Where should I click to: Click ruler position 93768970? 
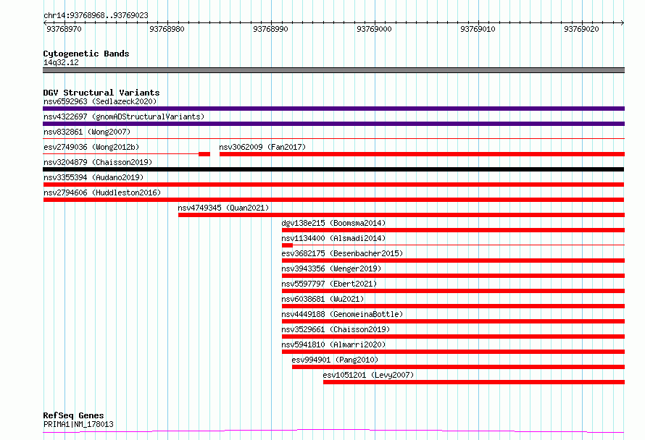tap(64, 29)
